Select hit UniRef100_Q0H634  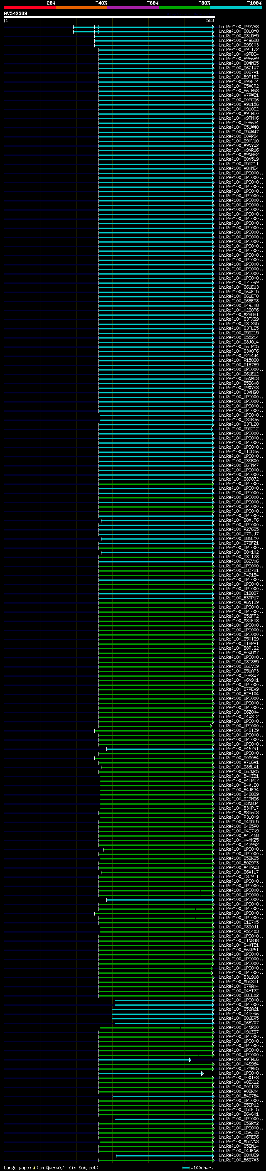[239, 123]
